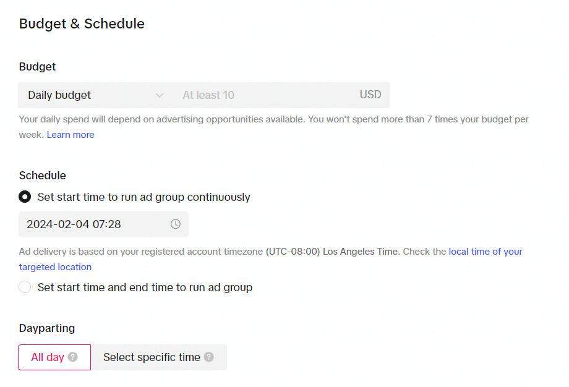Open the Learn more link
The image size is (569, 387).
(71, 135)
